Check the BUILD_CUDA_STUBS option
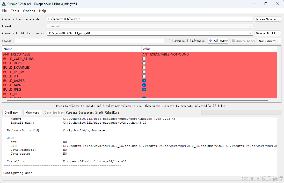284x183 pixels. (x=144, y=59)
